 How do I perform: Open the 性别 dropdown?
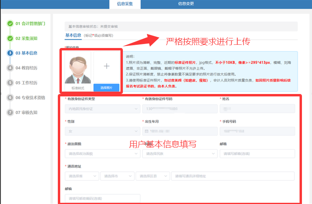click(x=102, y=131)
